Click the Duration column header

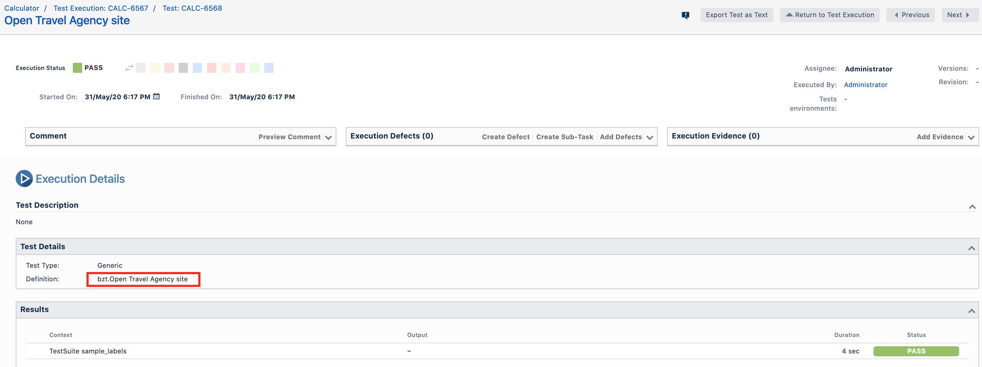[x=847, y=335]
